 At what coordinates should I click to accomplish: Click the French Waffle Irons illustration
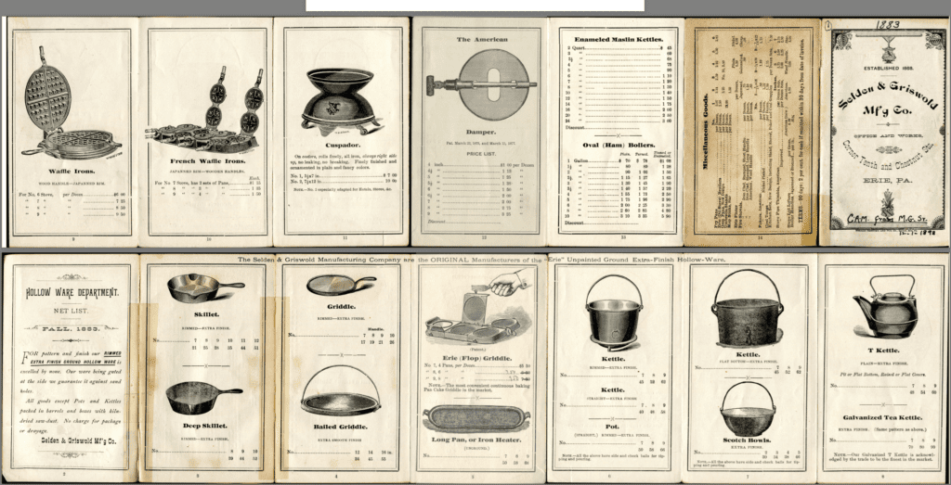click(x=204, y=112)
